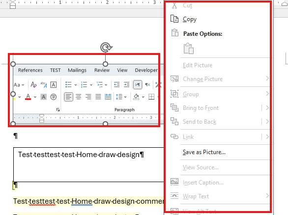Click the Cut entry in the context menu

click(187, 5)
